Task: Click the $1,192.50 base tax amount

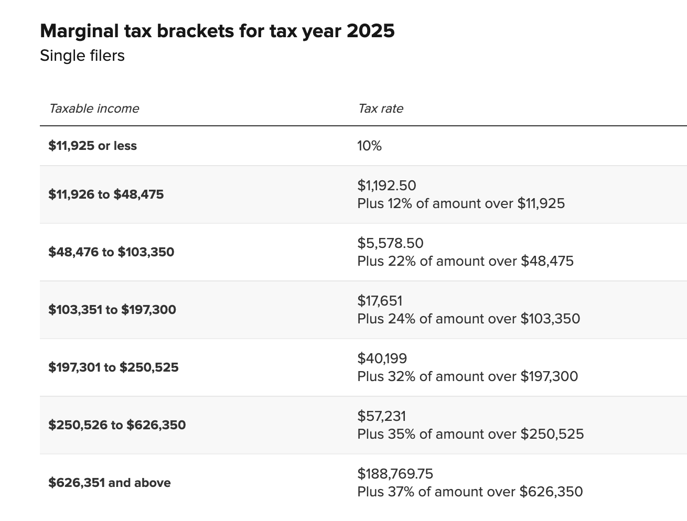Action: coord(387,186)
